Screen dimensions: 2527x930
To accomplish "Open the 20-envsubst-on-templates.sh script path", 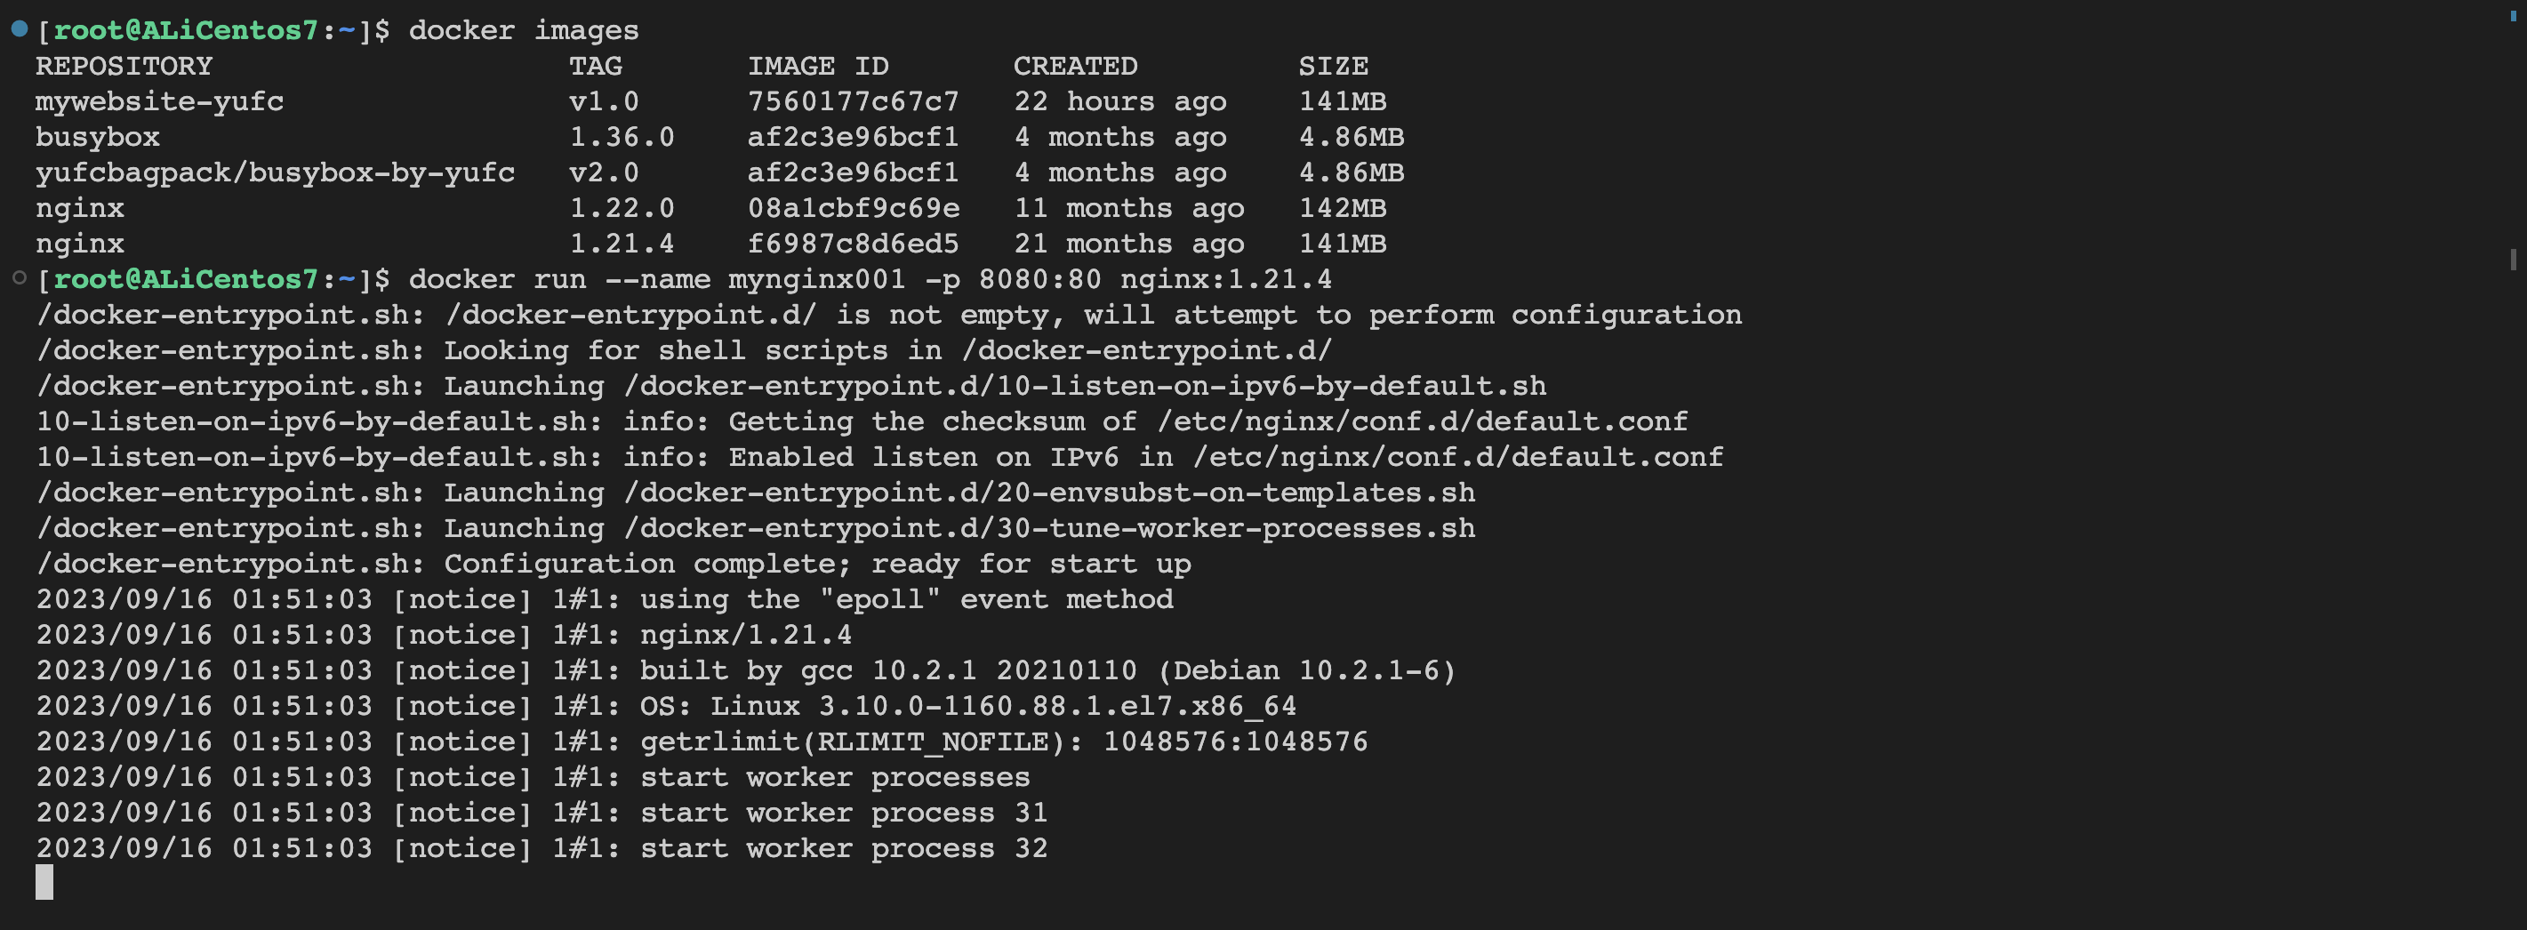I will click(x=1049, y=493).
